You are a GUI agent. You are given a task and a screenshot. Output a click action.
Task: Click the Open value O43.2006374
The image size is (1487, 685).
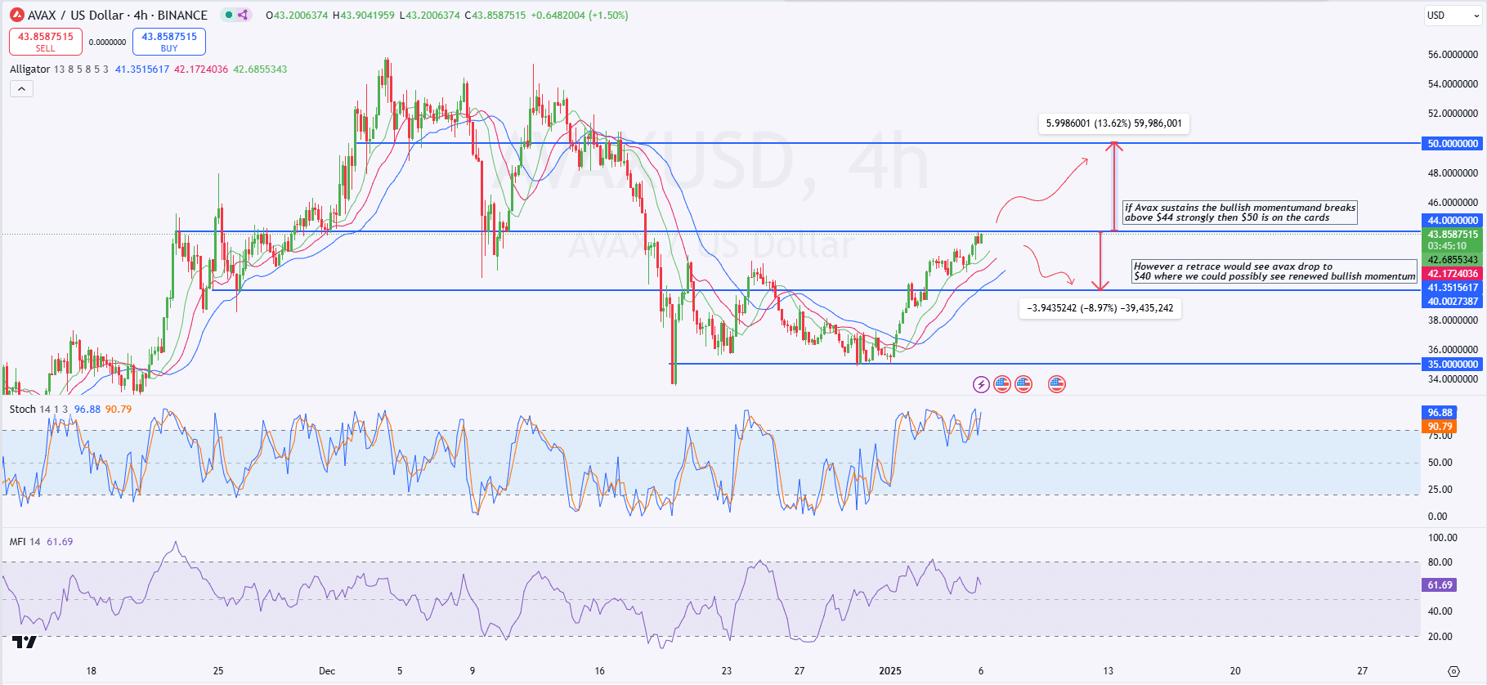[298, 15]
